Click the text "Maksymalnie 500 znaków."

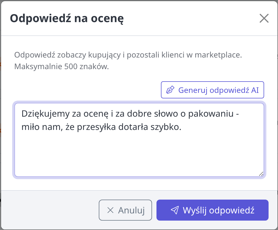coord(62,67)
